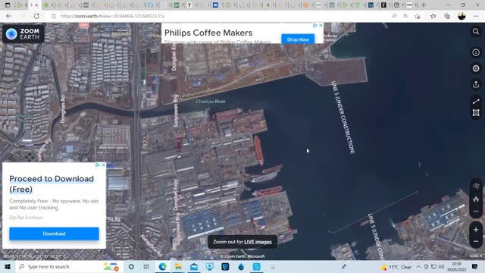Refresh the page in browser
This screenshot has height=273, width=485.
click(36, 16)
